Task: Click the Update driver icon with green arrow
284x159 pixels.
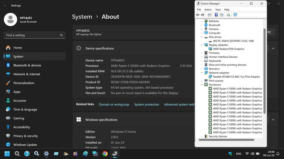Action: (x=228, y=15)
